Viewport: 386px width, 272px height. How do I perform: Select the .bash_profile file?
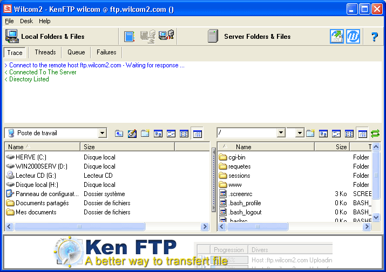point(240,203)
